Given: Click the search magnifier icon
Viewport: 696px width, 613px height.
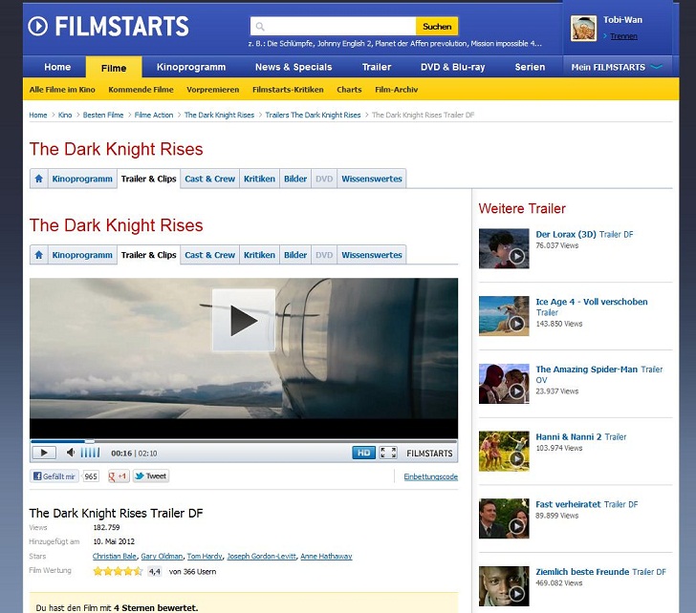Looking at the screenshot, I should (x=260, y=27).
